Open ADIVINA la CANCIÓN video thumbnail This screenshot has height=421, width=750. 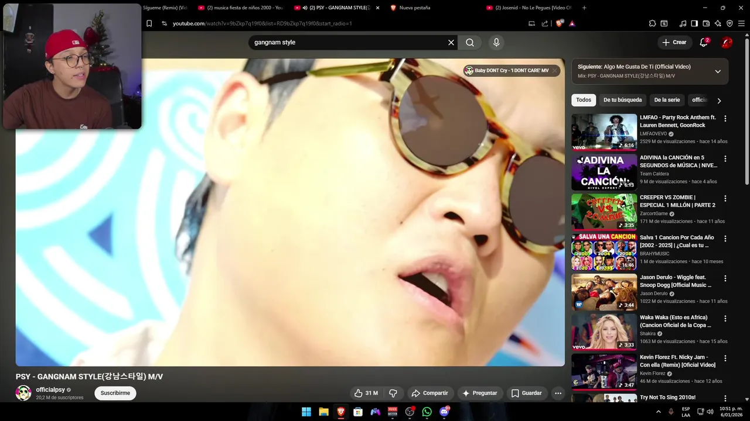(604, 172)
